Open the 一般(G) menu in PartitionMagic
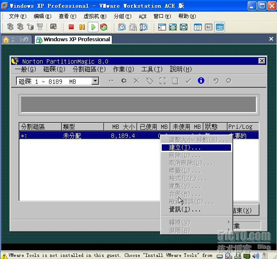This screenshot has height=259, width=277. [25, 69]
